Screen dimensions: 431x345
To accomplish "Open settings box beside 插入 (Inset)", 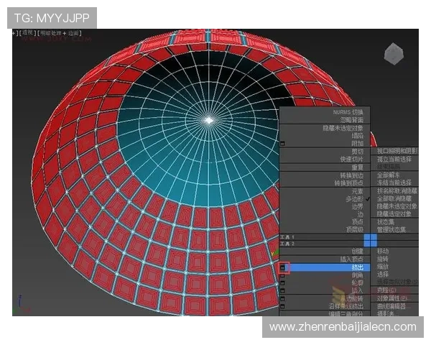I will (x=284, y=290).
